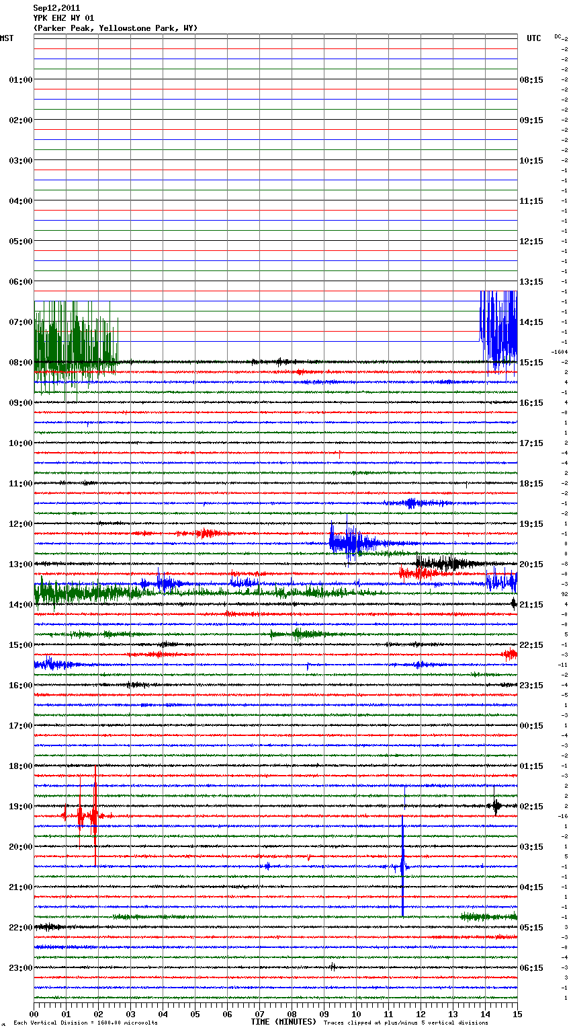Select the station code "YPK EHZ WY 01"

64,18
